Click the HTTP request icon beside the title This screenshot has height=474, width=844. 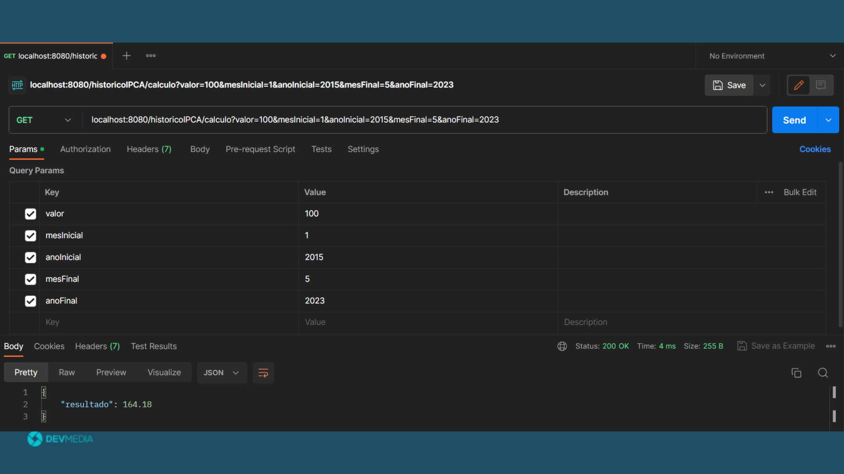click(17, 85)
